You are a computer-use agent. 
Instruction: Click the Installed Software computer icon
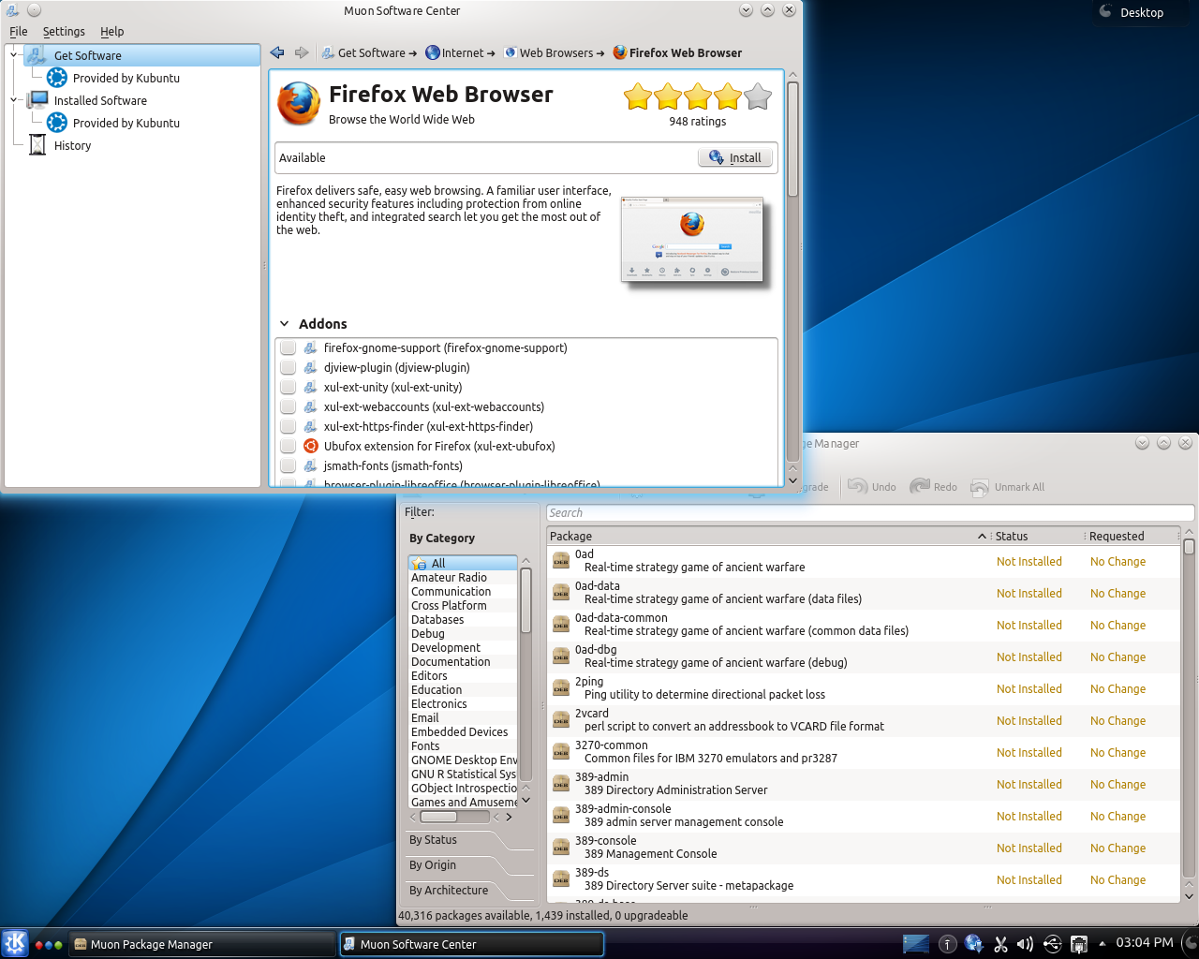point(38,100)
